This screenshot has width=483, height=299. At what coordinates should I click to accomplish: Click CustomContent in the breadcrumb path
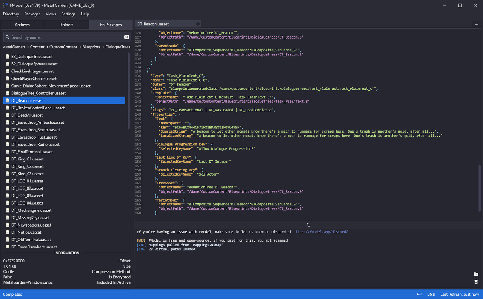click(x=64, y=47)
